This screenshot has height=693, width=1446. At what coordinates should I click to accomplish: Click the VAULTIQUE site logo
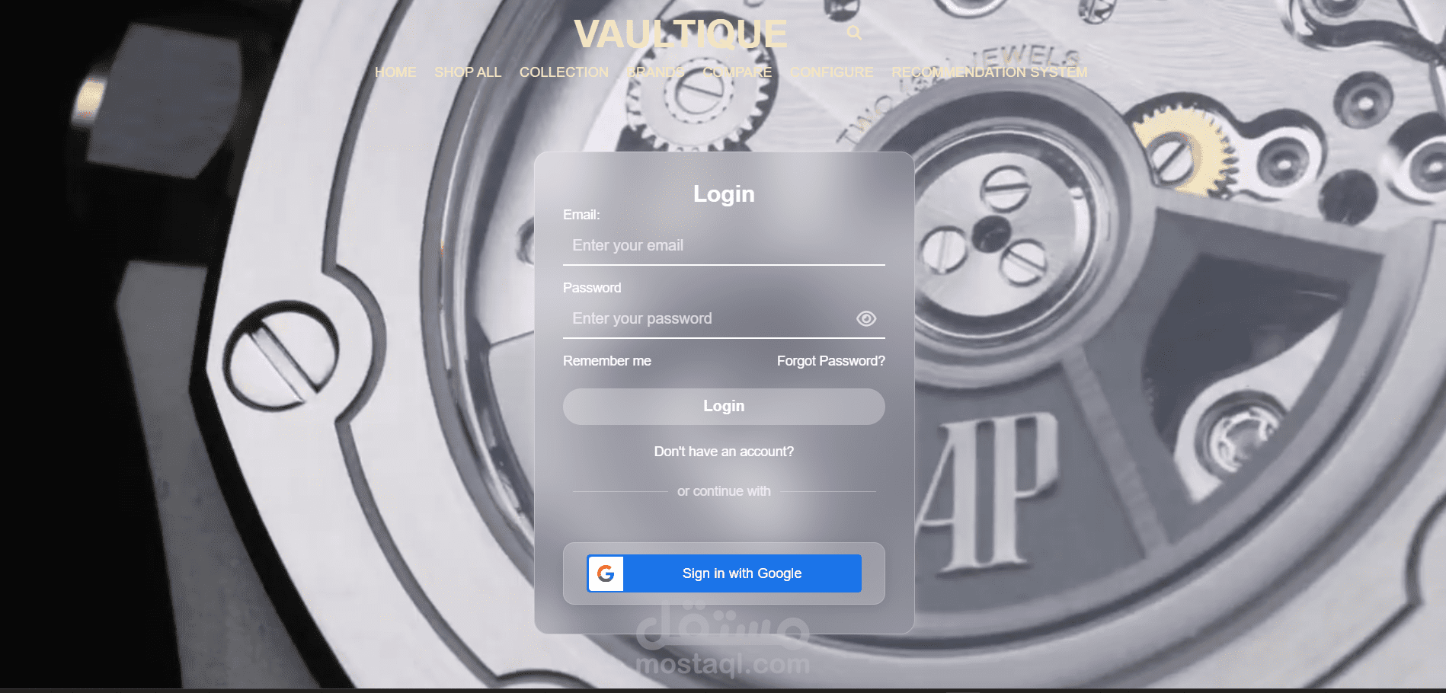click(x=680, y=34)
